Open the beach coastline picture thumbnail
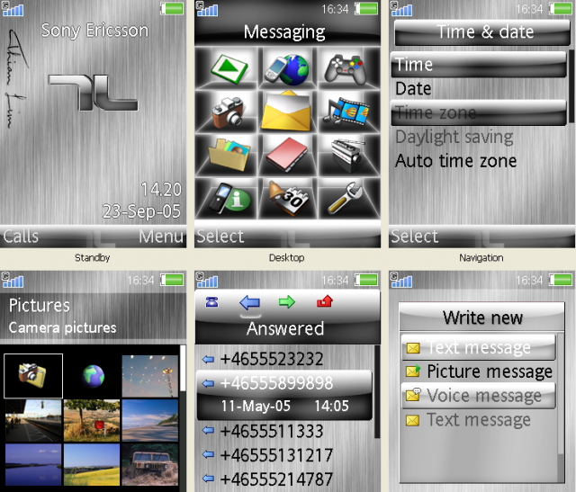The width and height of the screenshot is (576, 492). (150, 421)
